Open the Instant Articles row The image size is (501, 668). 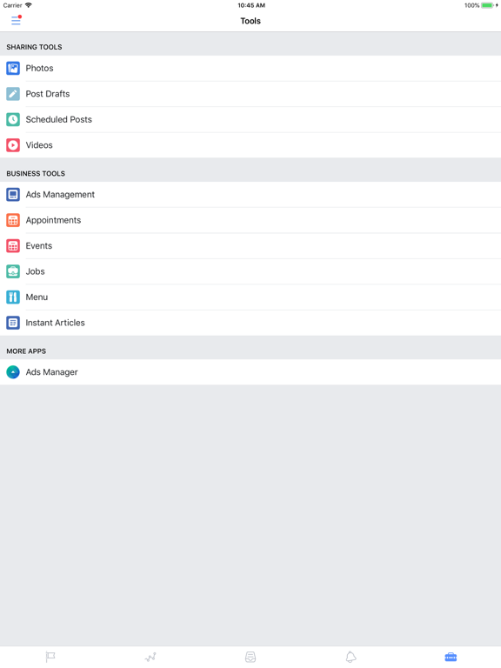coord(250,323)
